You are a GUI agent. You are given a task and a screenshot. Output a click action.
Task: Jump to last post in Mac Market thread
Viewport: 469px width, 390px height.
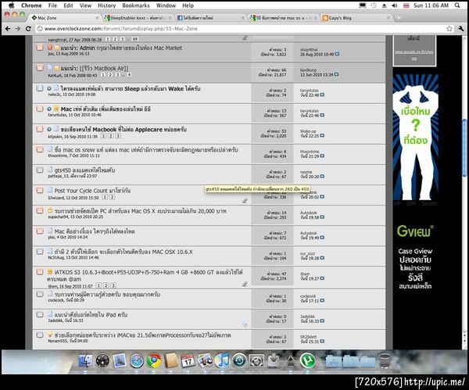pyautogui.click(x=337, y=54)
